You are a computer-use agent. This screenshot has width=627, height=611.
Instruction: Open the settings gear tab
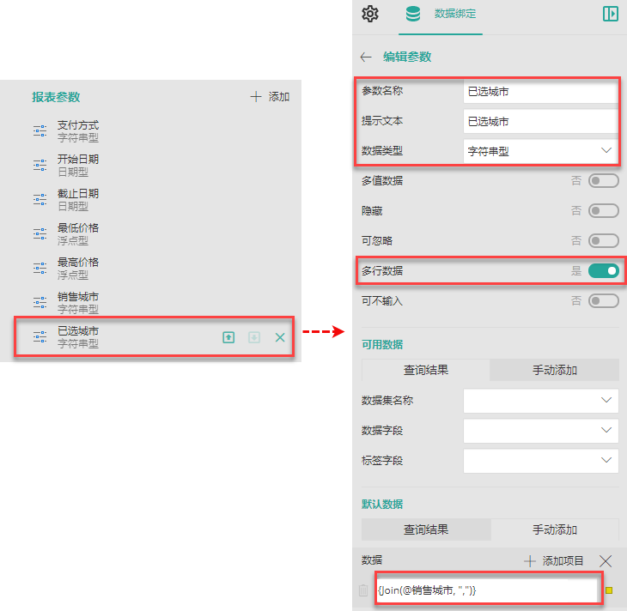tap(370, 14)
